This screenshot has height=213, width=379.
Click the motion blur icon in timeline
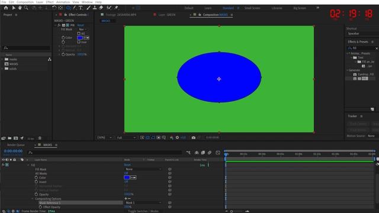tap(210, 153)
